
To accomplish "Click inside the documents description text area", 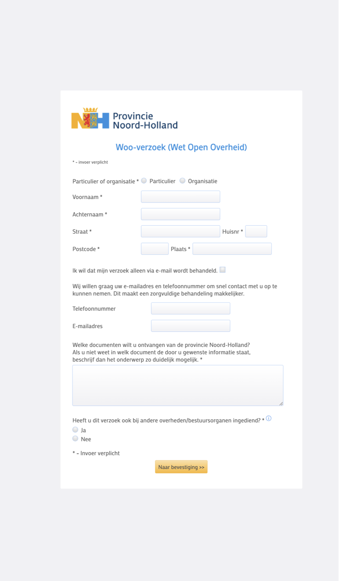I will (x=178, y=385).
